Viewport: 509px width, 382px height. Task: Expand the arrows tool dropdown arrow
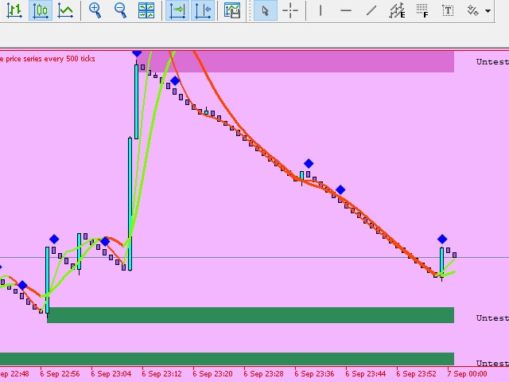488,11
